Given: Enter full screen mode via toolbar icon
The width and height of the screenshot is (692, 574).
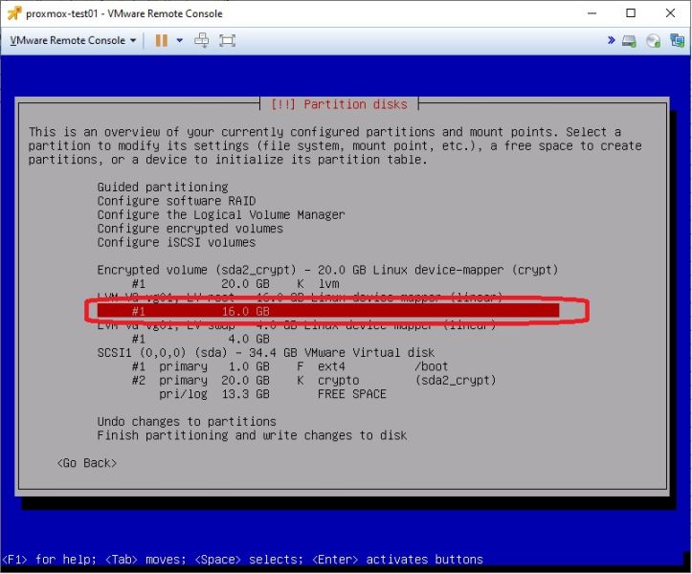Looking at the screenshot, I should [227, 40].
